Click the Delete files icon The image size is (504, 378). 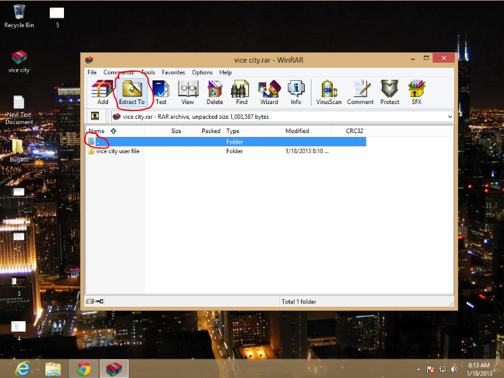[x=215, y=92]
